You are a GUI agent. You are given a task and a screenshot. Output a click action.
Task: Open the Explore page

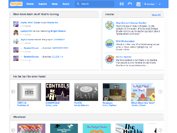click(43, 4)
